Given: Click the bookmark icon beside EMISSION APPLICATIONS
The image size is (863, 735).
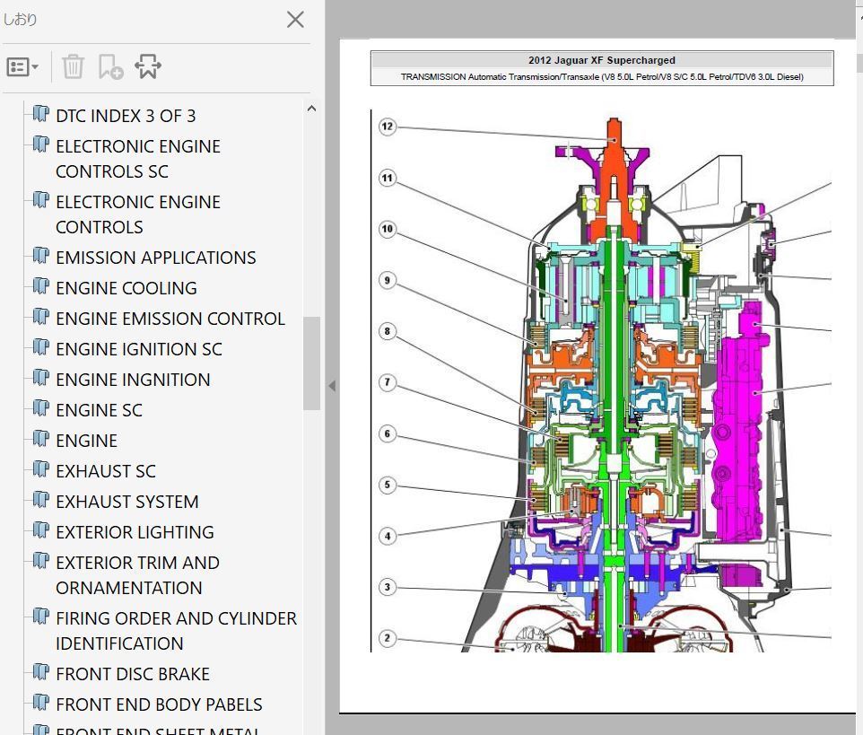Looking at the screenshot, I should (x=40, y=256).
